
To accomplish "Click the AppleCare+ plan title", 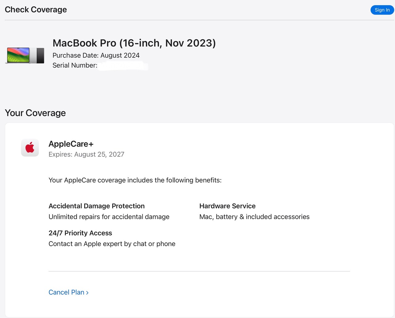I will [x=71, y=144].
